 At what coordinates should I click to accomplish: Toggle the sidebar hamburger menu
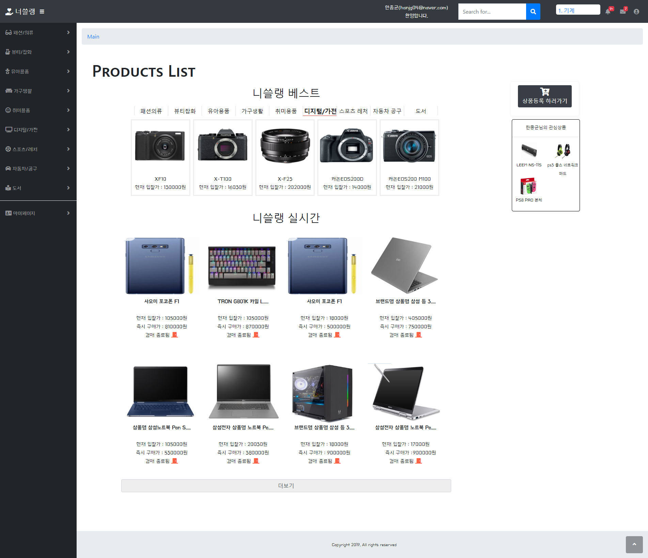pyautogui.click(x=42, y=12)
